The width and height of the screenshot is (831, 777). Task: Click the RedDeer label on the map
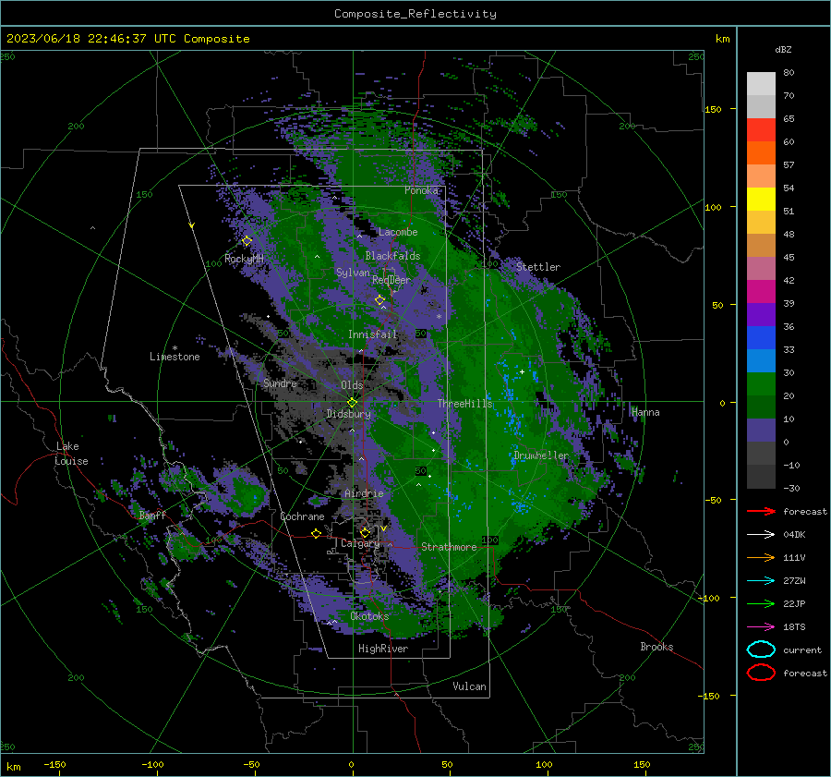pyautogui.click(x=391, y=280)
